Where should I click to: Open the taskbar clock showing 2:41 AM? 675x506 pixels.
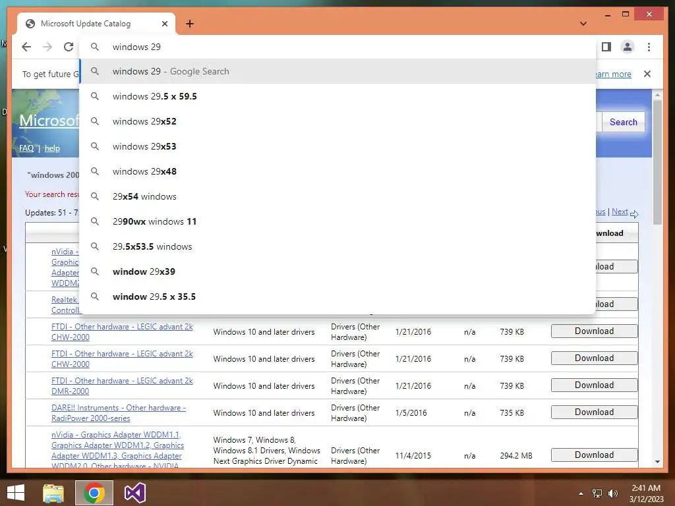pos(646,493)
